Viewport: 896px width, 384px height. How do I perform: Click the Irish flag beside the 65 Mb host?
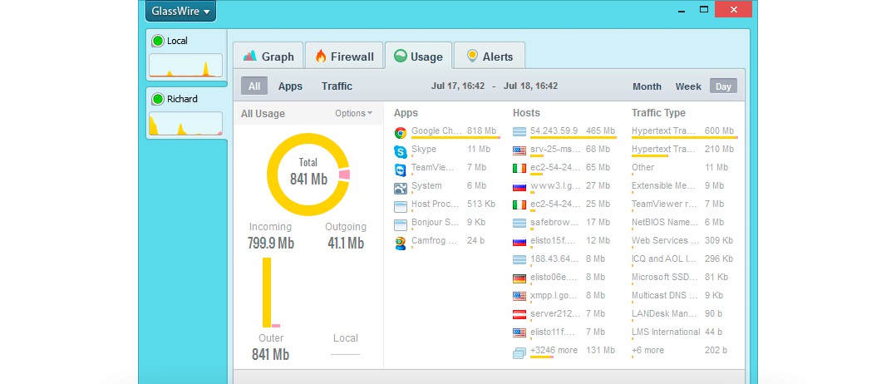[x=519, y=169]
